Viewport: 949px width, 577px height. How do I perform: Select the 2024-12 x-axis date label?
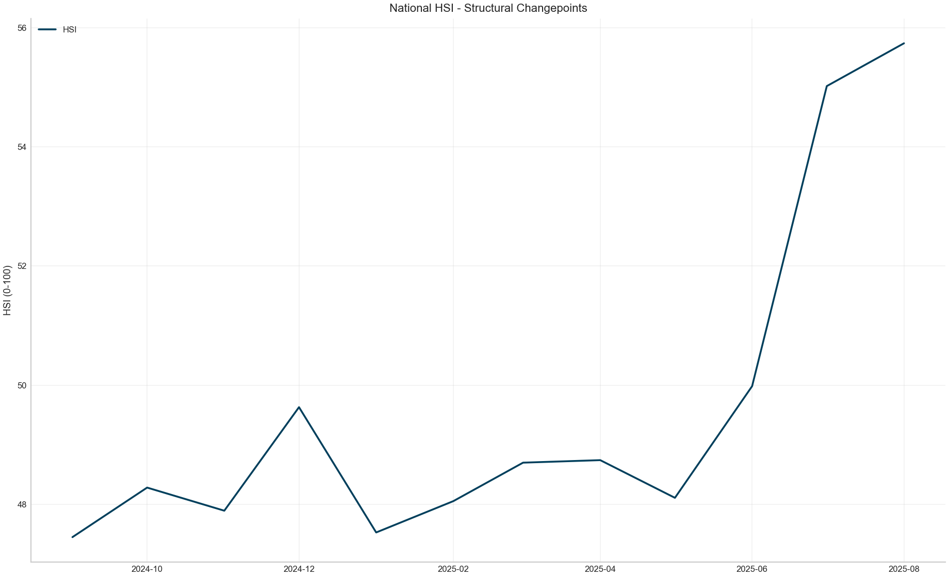coord(299,569)
